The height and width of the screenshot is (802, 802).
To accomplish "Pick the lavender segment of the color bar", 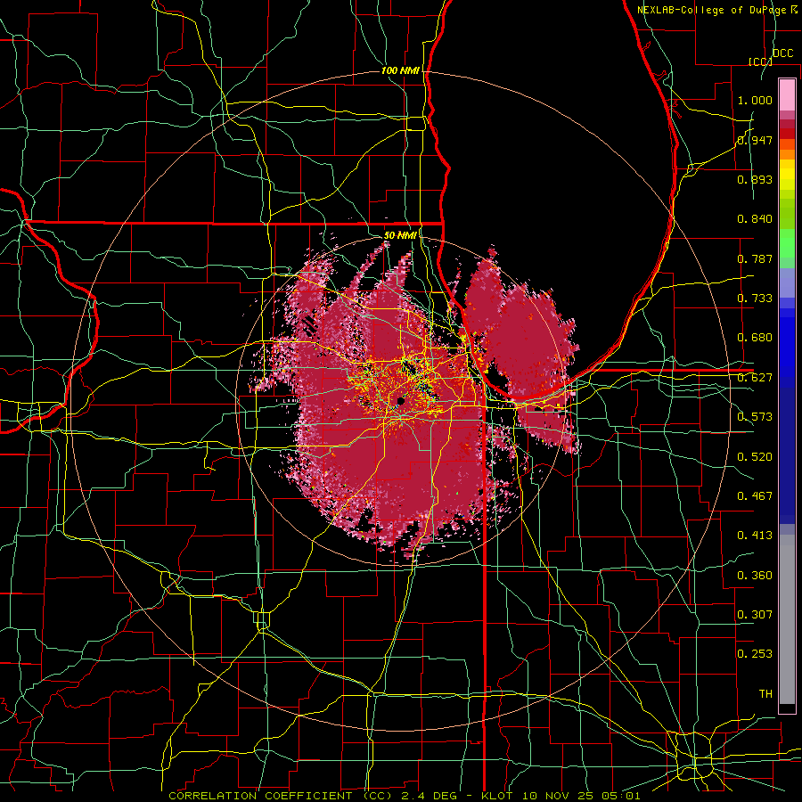I will coord(787,283).
